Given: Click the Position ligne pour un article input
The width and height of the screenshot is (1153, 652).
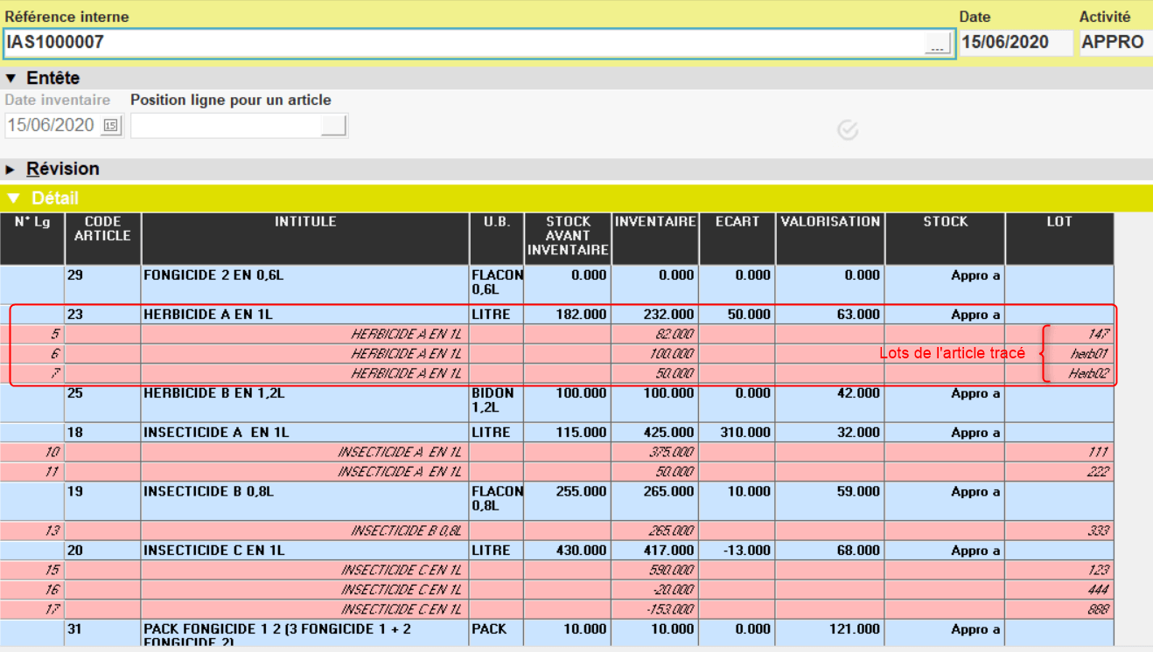Looking at the screenshot, I should click(x=226, y=126).
